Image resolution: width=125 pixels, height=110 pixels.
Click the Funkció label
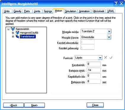(x=68, y=58)
